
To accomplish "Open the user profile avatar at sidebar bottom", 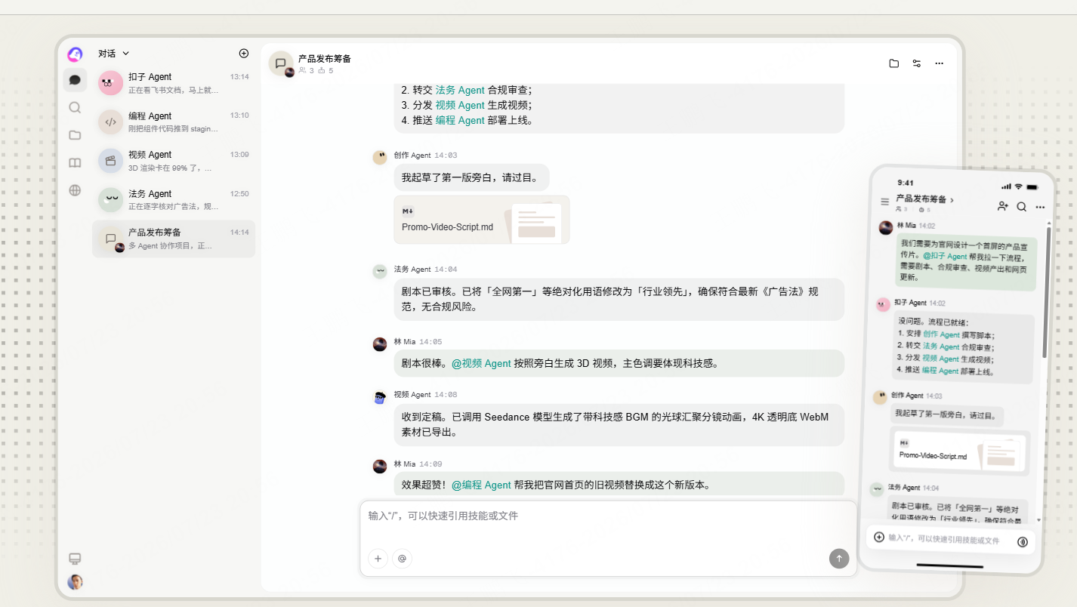I will tap(75, 582).
